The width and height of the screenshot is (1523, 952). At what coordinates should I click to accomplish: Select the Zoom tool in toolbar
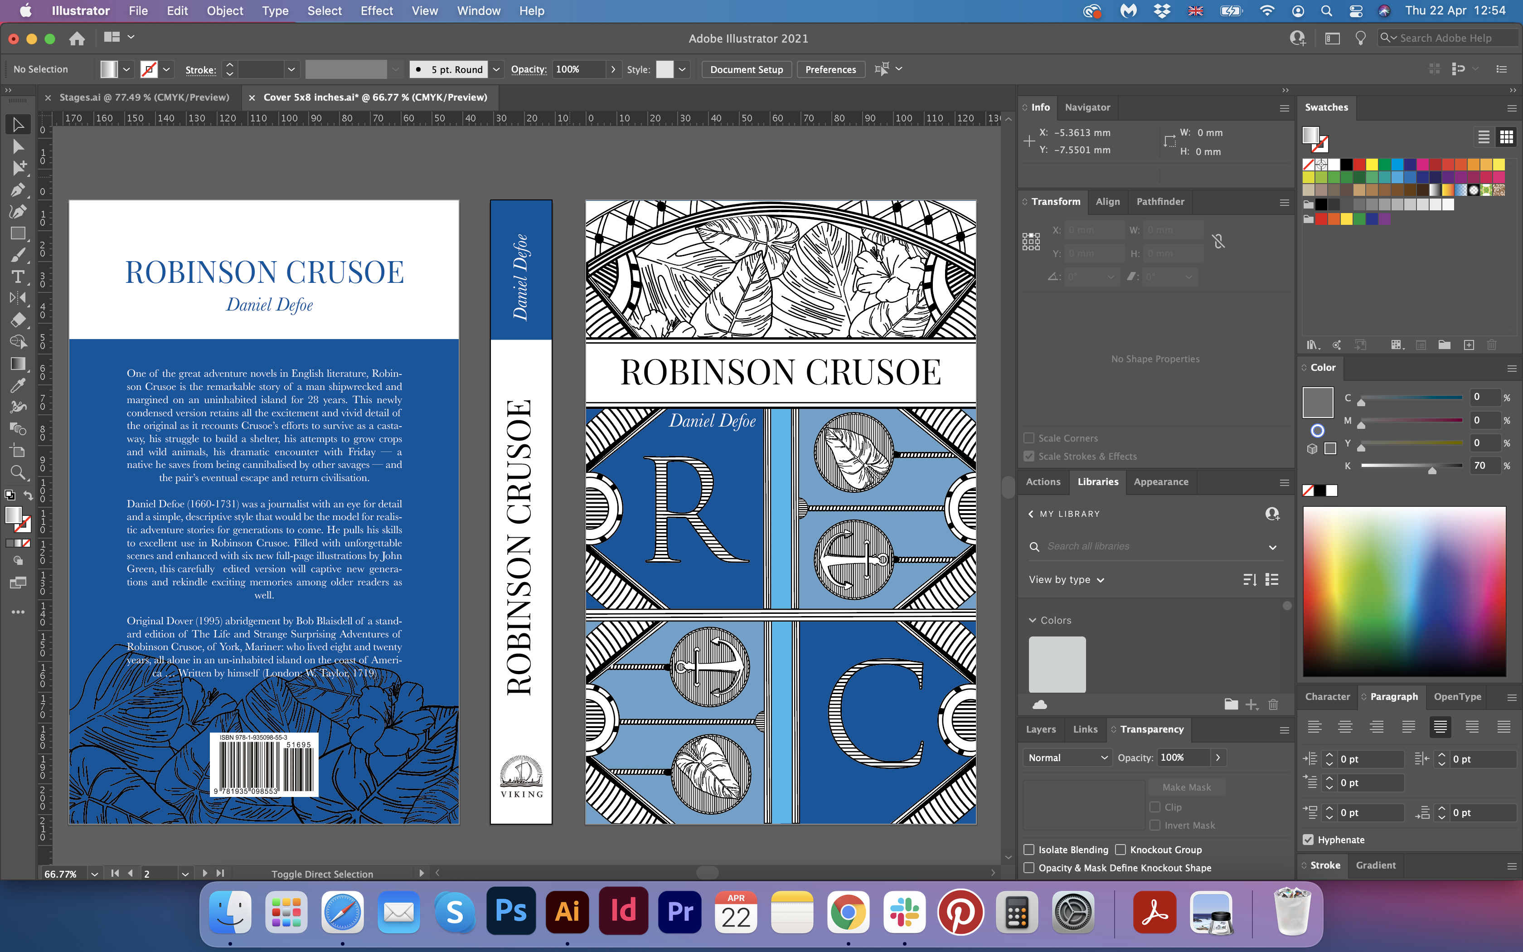(18, 472)
